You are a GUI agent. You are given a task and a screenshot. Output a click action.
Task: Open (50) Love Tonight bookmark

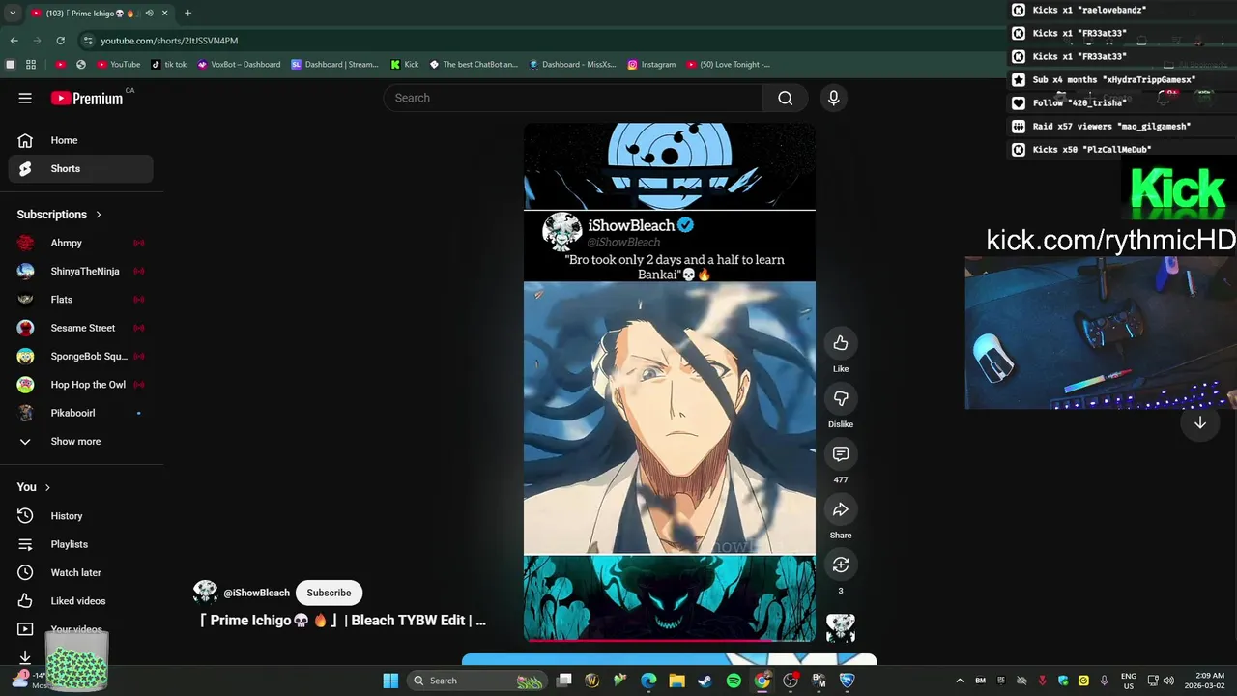(x=729, y=65)
